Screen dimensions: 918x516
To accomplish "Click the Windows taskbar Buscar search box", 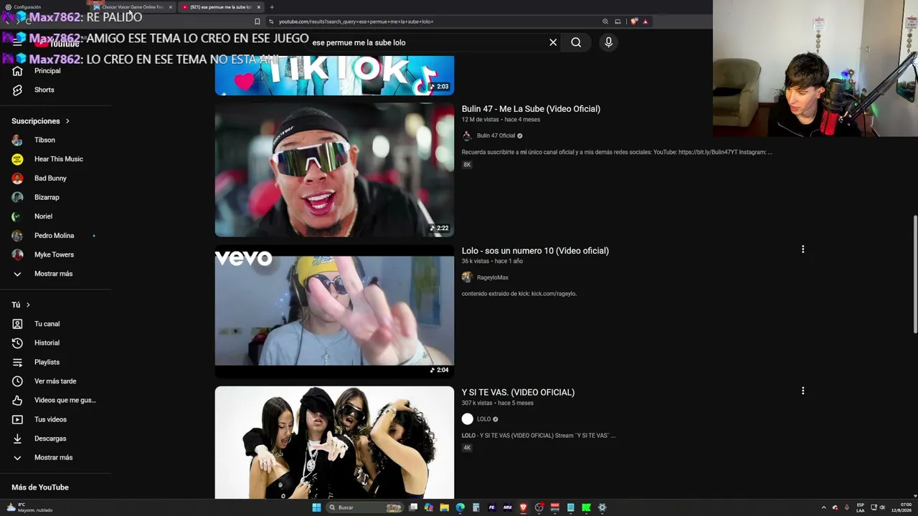I will [365, 507].
